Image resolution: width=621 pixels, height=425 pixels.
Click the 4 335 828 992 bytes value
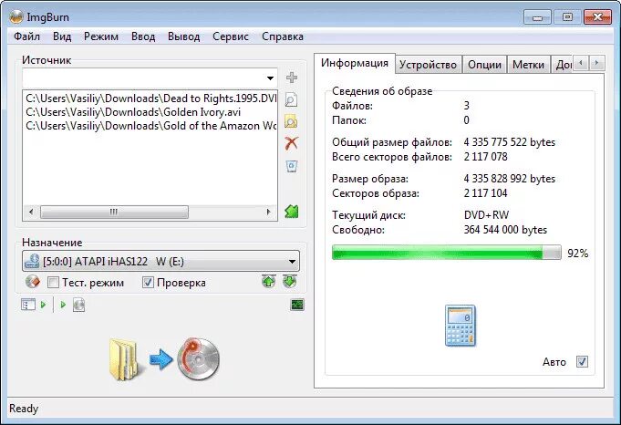pos(510,179)
